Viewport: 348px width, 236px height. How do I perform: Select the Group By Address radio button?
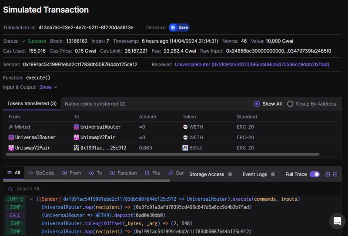pyautogui.click(x=290, y=104)
